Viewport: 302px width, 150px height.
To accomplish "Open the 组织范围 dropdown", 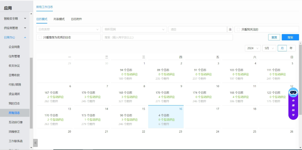I will (134, 29).
